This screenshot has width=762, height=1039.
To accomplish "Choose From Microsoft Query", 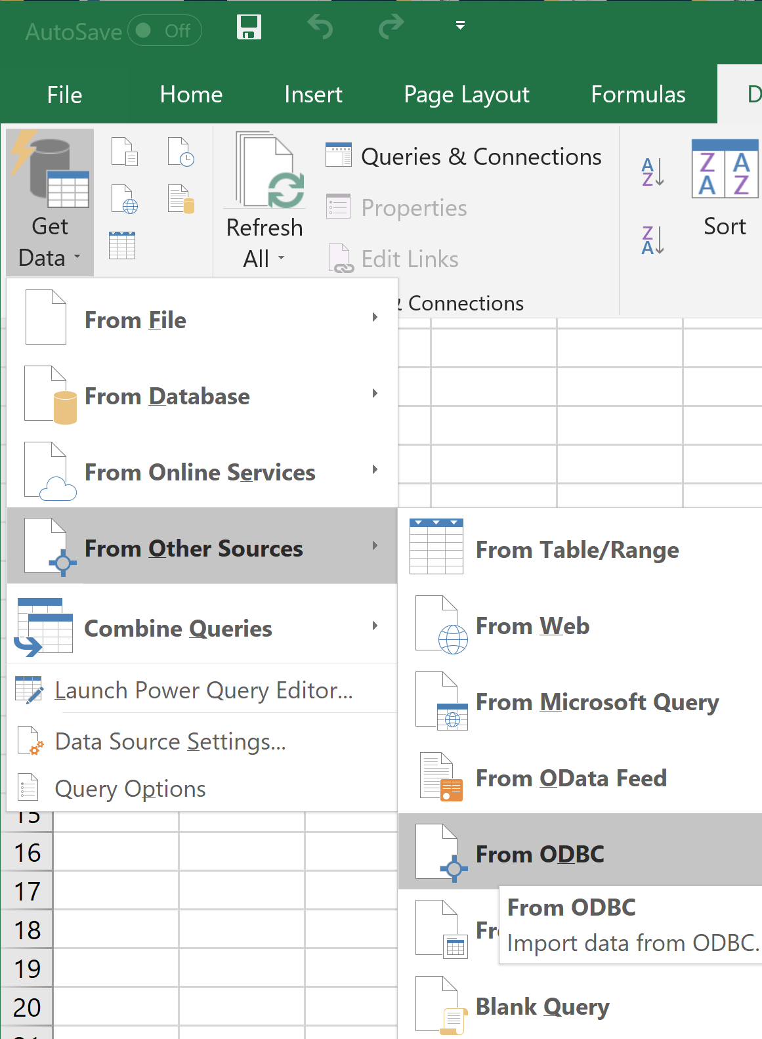I will click(x=580, y=700).
